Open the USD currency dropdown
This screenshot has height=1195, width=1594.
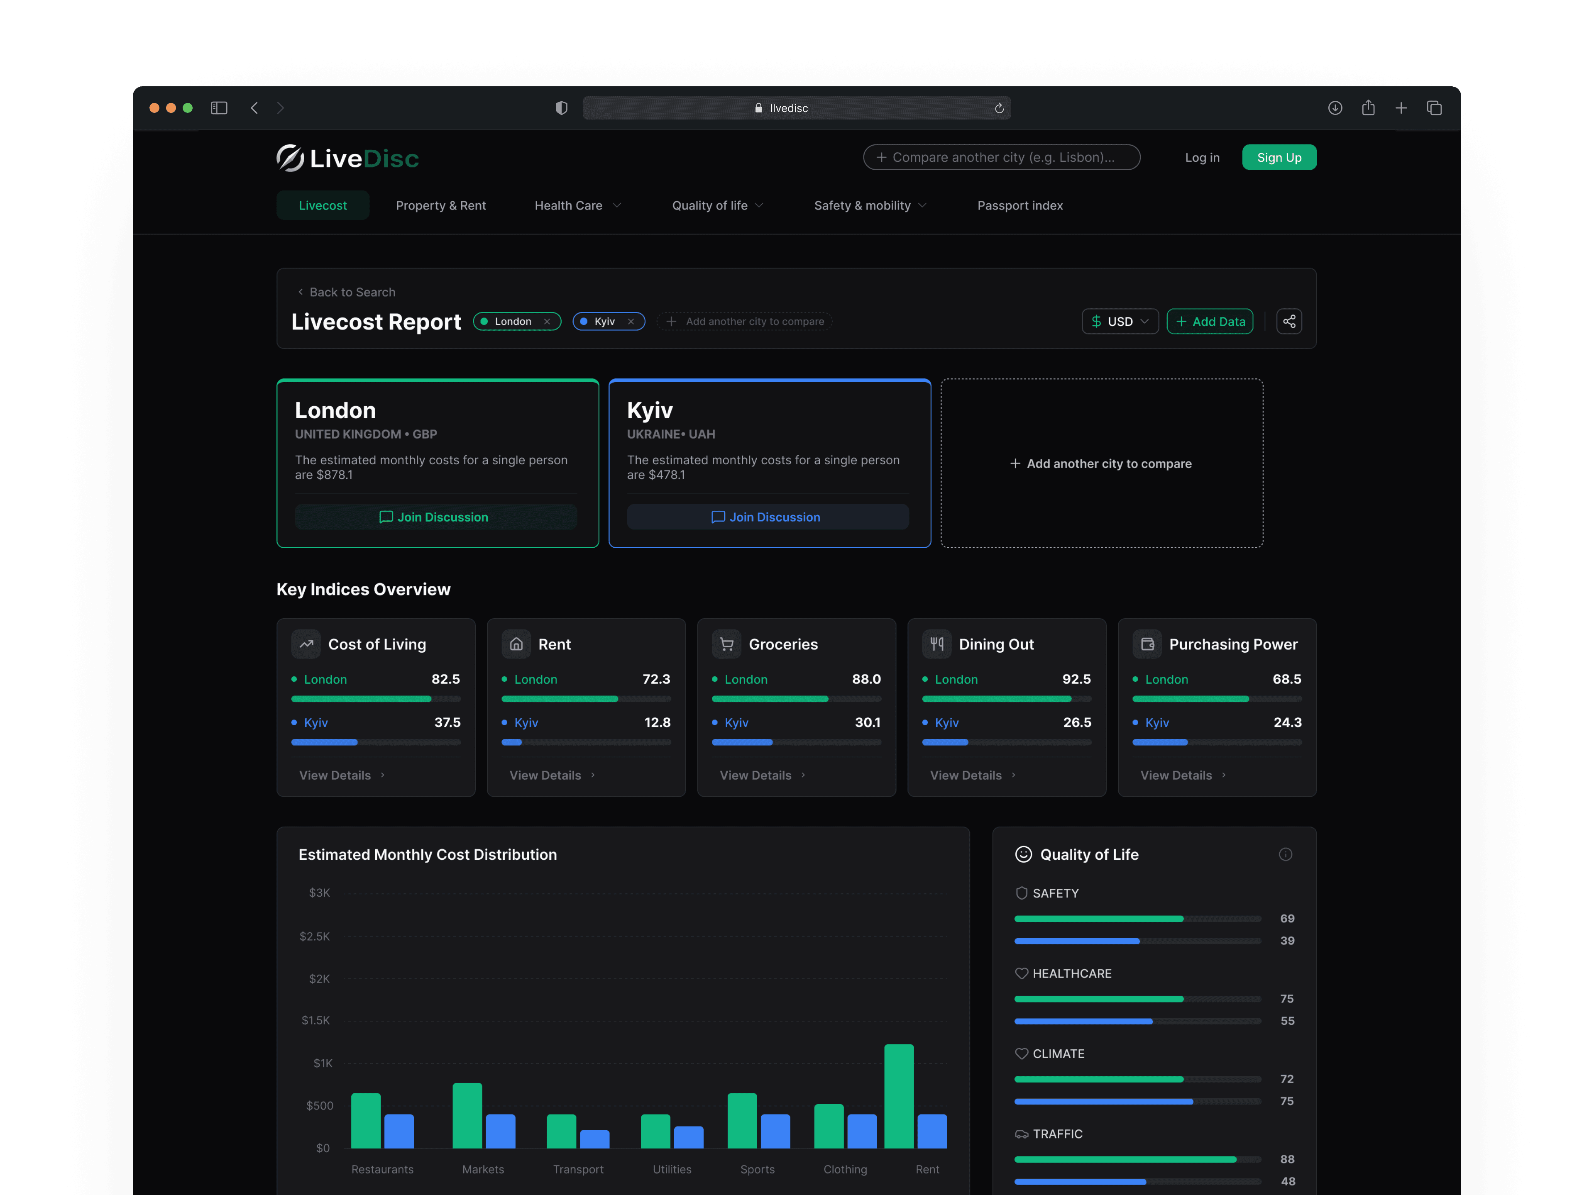coord(1120,321)
